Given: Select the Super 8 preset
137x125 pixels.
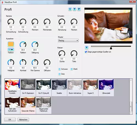Looking at the screenshot, I should [90, 87].
